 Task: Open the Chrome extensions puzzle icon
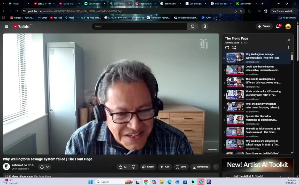[x=250, y=11]
